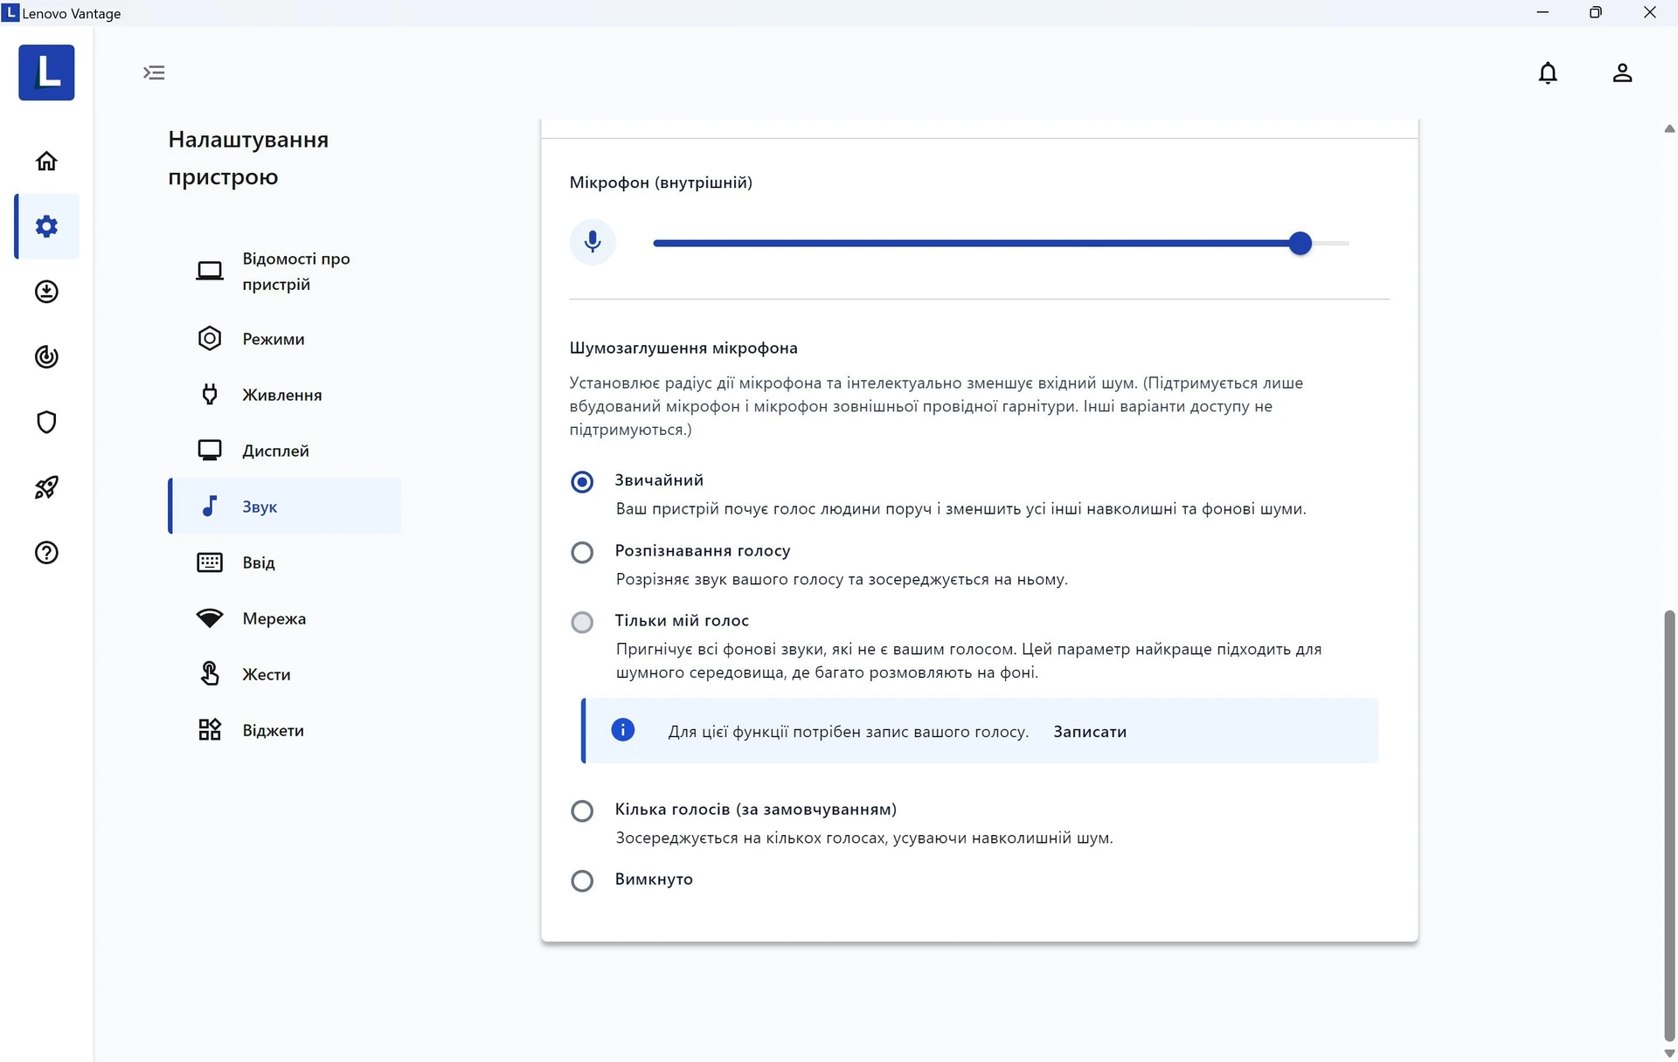This screenshot has height=1062, width=1678.
Task: Click the music note Звук icon
Action: [x=210, y=507]
